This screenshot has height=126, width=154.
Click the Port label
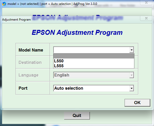tap(23, 88)
